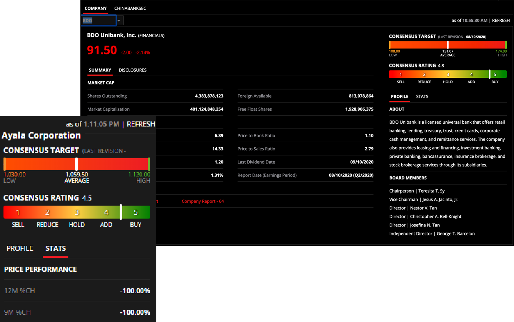Click BDO consensus target average marker
The height and width of the screenshot is (322, 514).
click(x=448, y=45)
